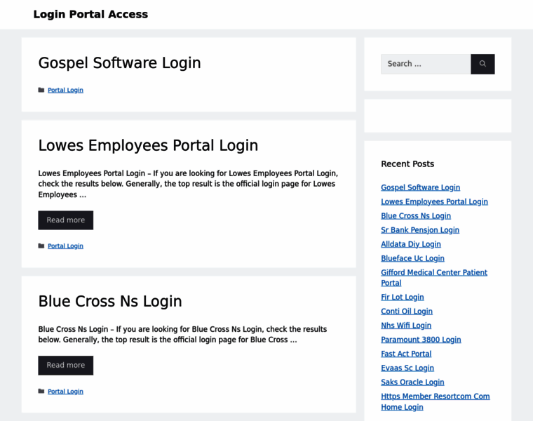The height and width of the screenshot is (421, 533).
Task: Click Blue Cross Ns post excerpt text
Action: 182,335
